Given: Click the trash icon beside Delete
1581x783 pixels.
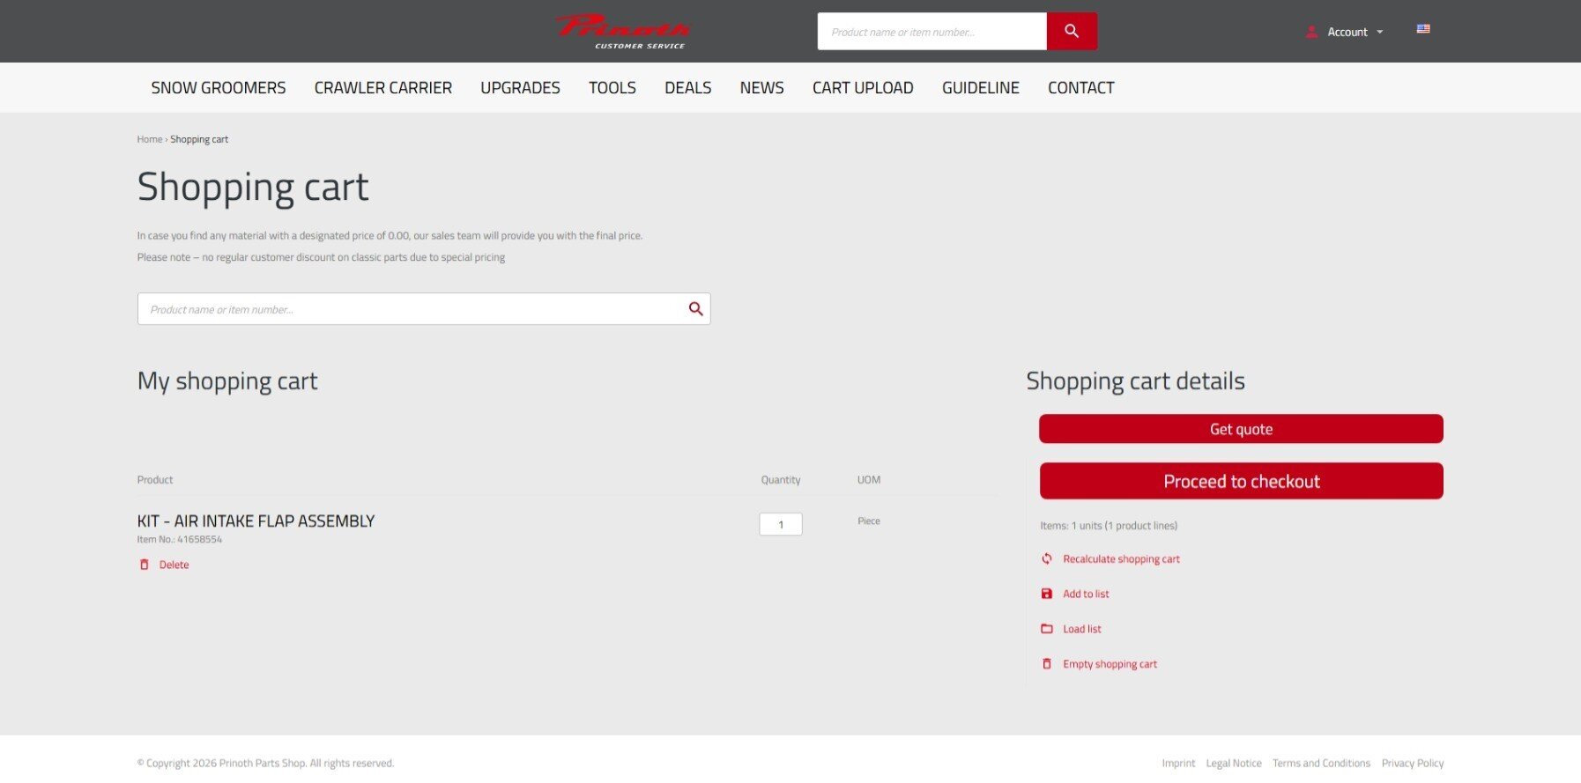Looking at the screenshot, I should (145, 565).
